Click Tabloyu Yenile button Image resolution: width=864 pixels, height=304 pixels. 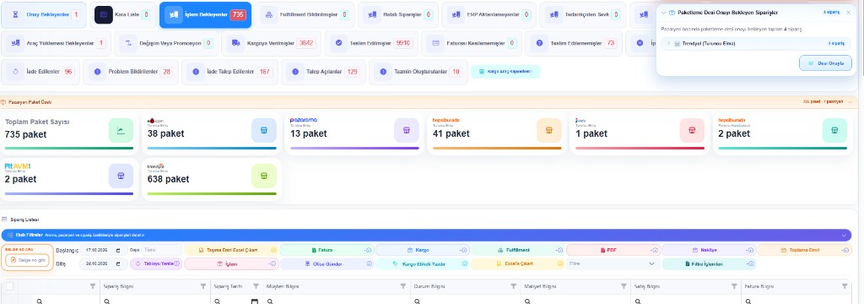point(156,263)
